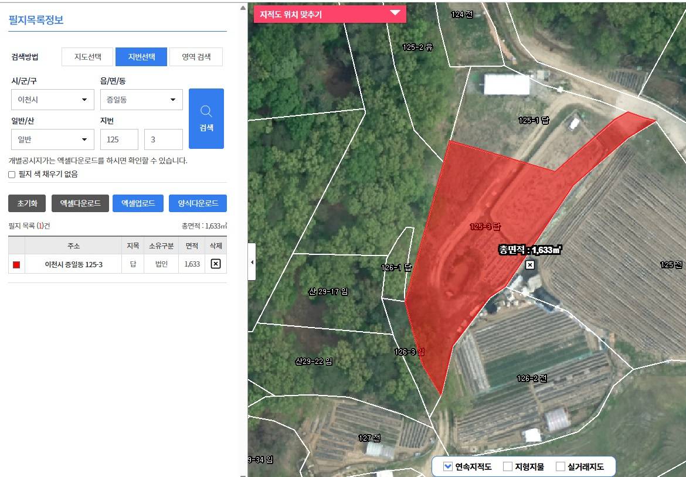Click the 산 29-17 임 parcel label
This screenshot has height=477, width=686.
328,292
